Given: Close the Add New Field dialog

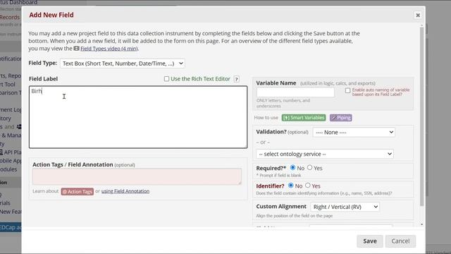Looking at the screenshot, I should 418,15.
